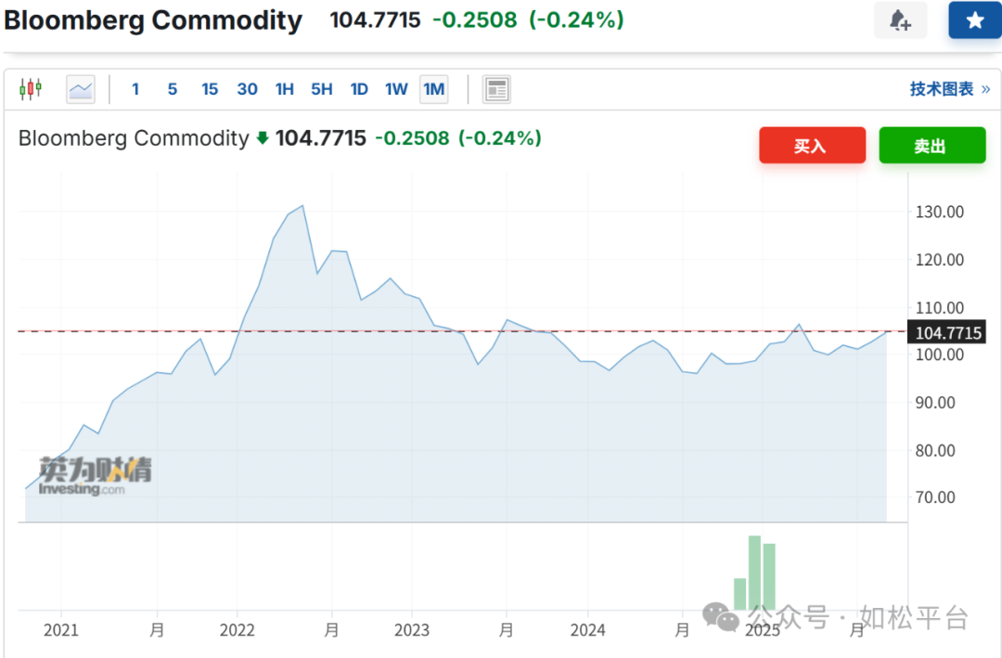The width and height of the screenshot is (1002, 658).
Task: Select the 5 minute interval
Action: (x=173, y=89)
